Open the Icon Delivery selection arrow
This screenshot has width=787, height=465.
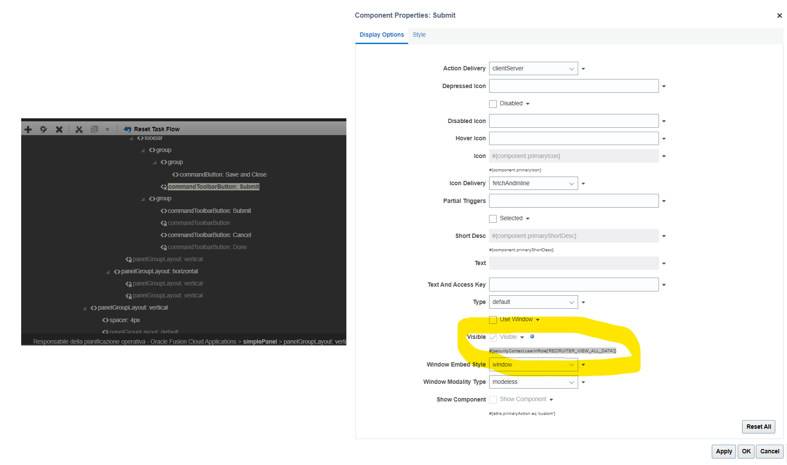[583, 183]
